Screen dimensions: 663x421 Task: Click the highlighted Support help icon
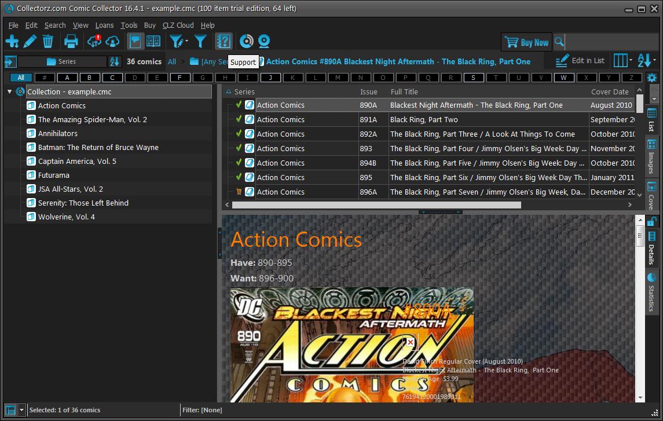pos(224,41)
